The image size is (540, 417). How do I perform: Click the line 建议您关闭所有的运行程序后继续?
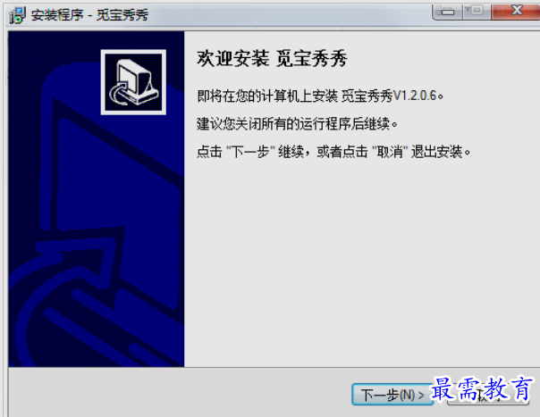click(297, 123)
